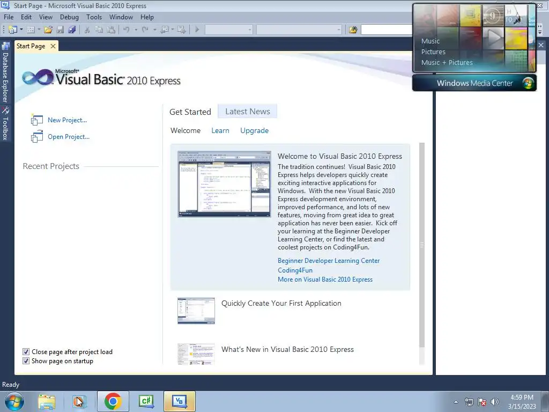Screen dimensions: 549x412
Task: Expand the Undo history dropdown arrow
Action: click(x=136, y=30)
